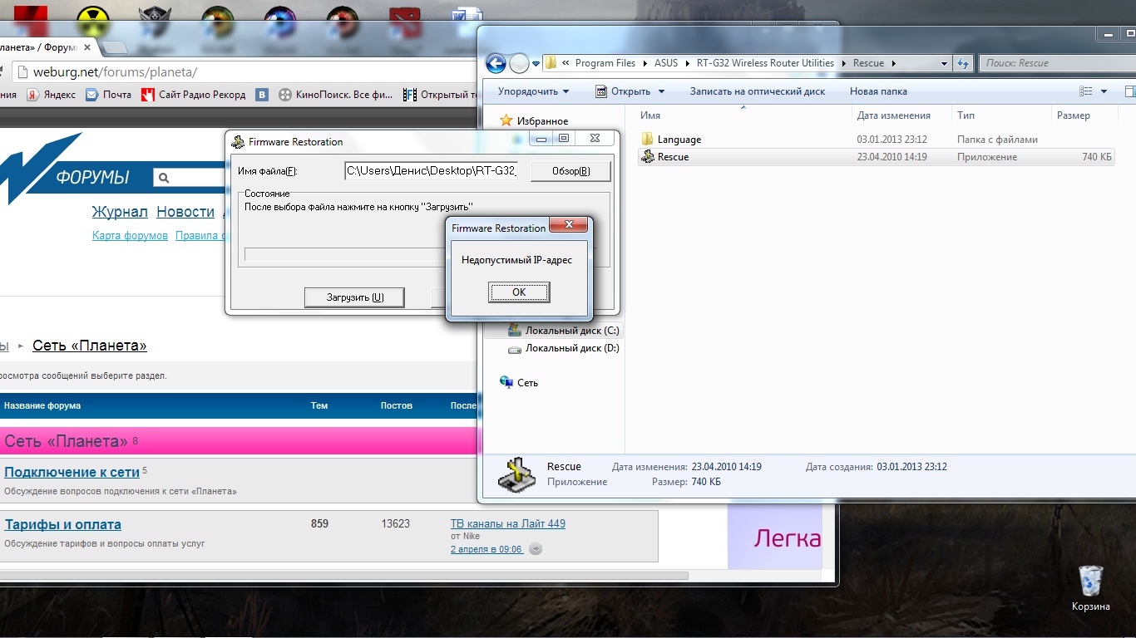
Task: Click the large Rescue icon in the details pane
Action: [x=516, y=474]
